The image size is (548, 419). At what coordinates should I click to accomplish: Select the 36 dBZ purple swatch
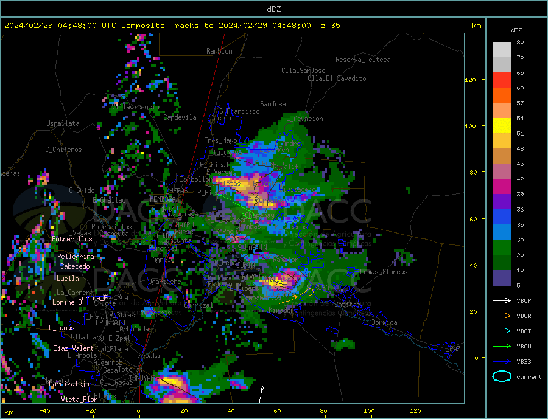pyautogui.click(x=502, y=202)
